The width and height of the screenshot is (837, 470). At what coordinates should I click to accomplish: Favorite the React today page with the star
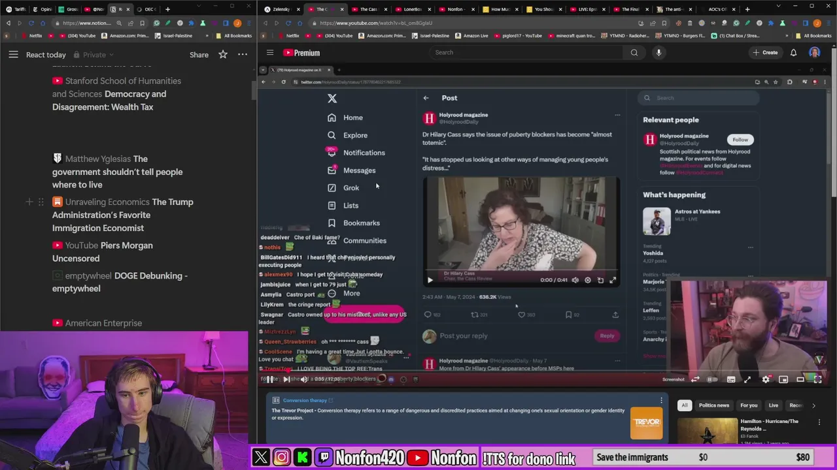223,55
